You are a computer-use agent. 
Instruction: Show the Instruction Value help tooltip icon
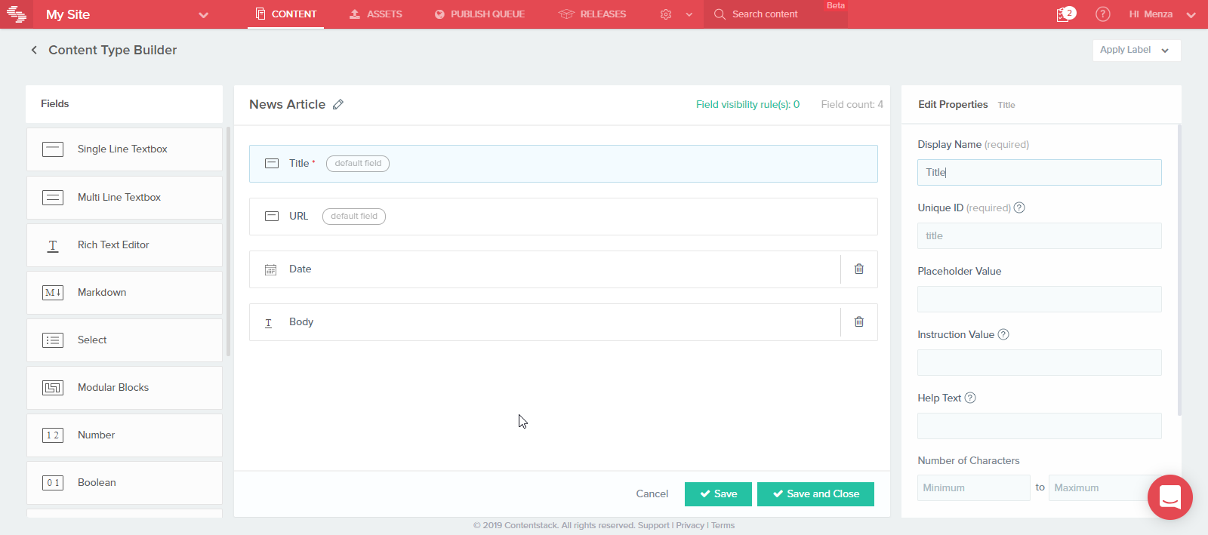(x=1003, y=335)
